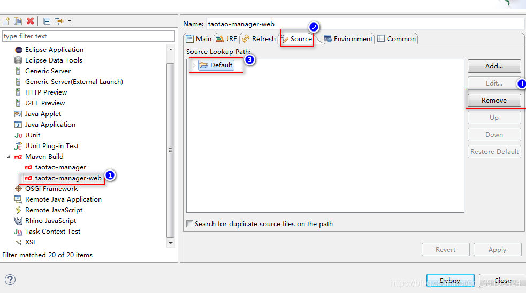This screenshot has width=526, height=293.
Task: Click the Revert button
Action: pyautogui.click(x=446, y=249)
